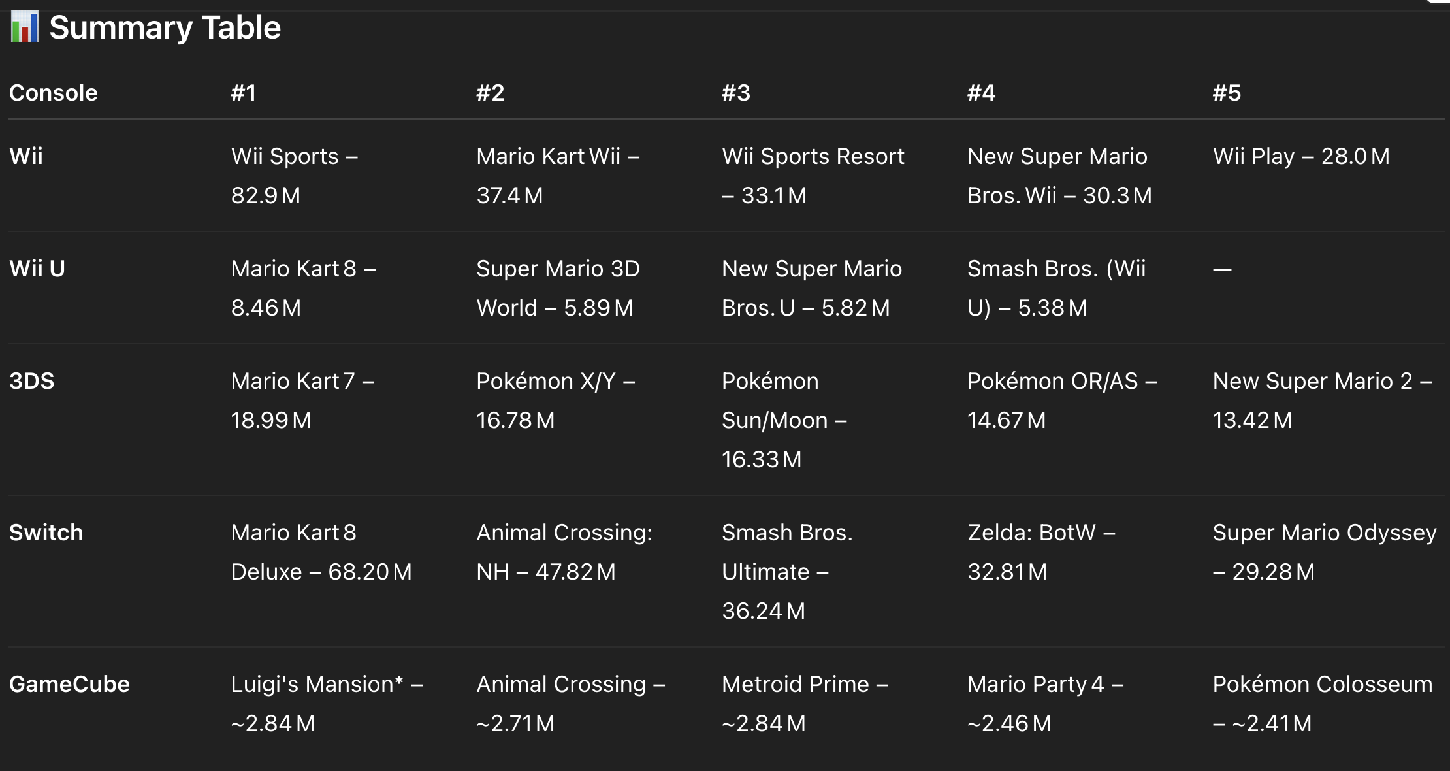This screenshot has width=1450, height=771.
Task: Select the GameCube row label
Action: pyautogui.click(x=69, y=684)
